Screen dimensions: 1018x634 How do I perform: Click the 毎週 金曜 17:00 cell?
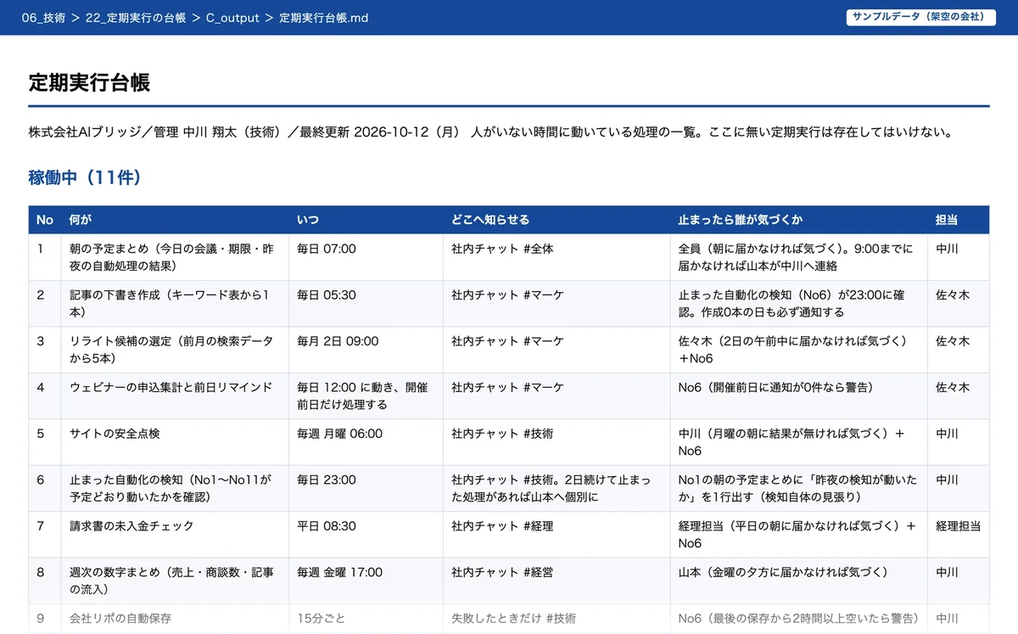[366, 581]
